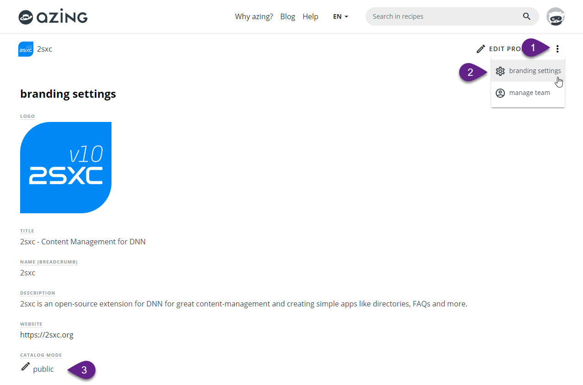
Task: Open the Why azing? link
Action: click(x=254, y=16)
